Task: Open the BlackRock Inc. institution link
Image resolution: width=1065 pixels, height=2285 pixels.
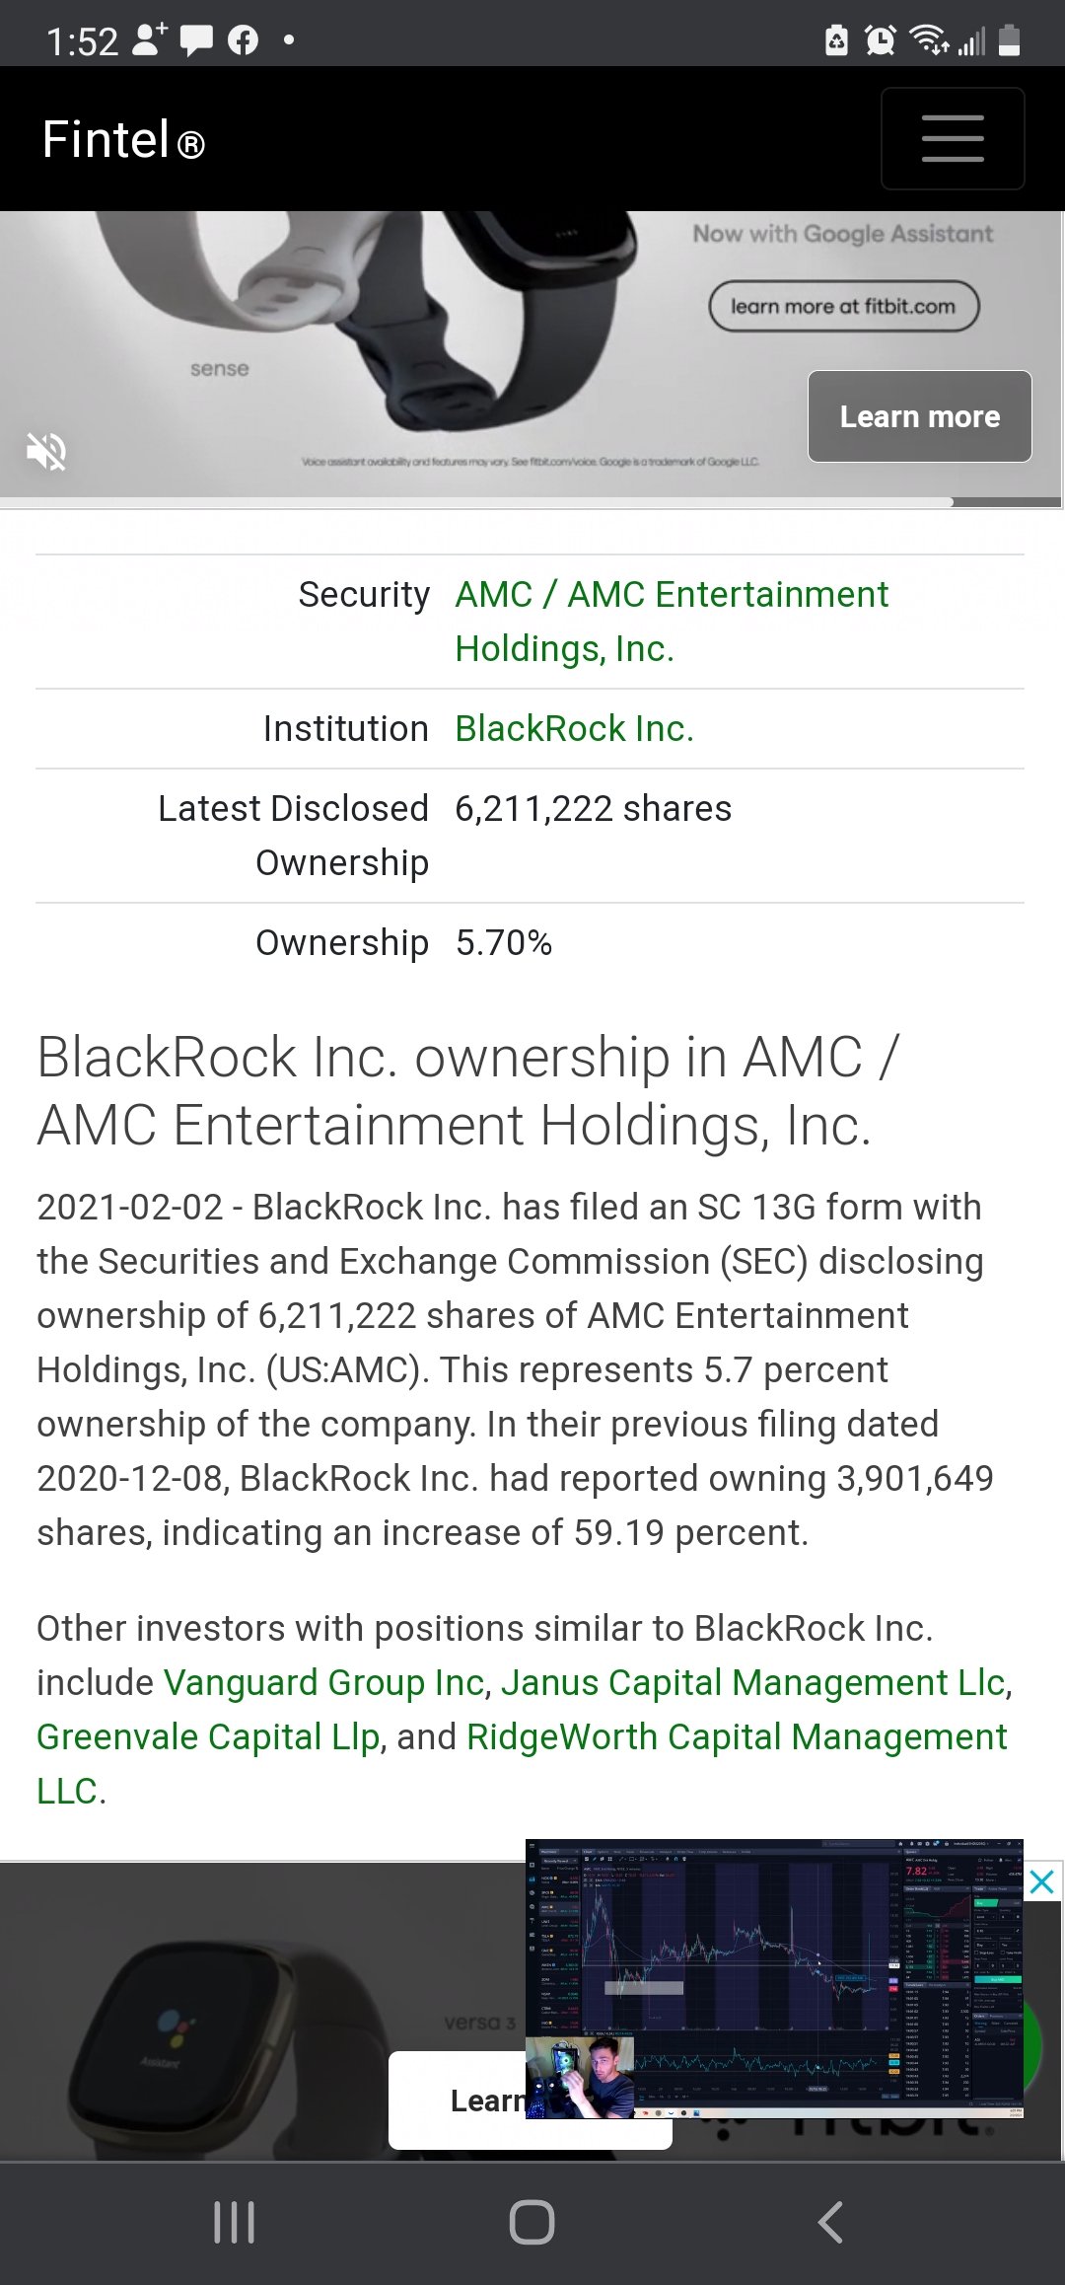Action: click(x=574, y=728)
